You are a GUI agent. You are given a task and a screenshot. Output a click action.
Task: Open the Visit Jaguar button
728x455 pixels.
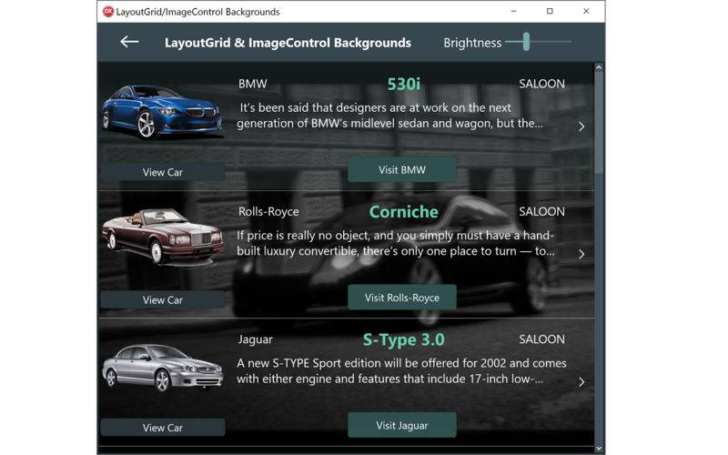[402, 425]
